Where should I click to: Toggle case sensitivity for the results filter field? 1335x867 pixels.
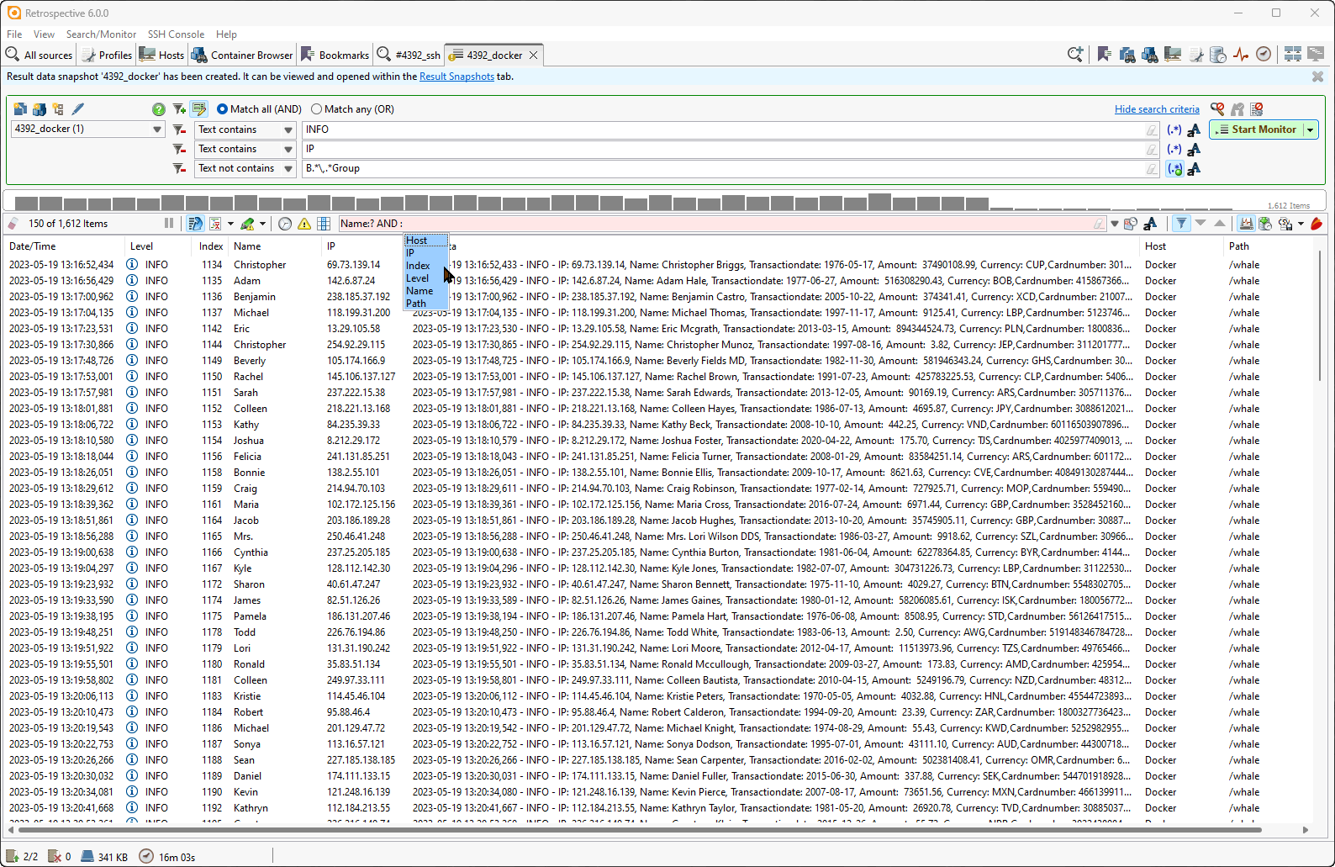(x=1150, y=224)
